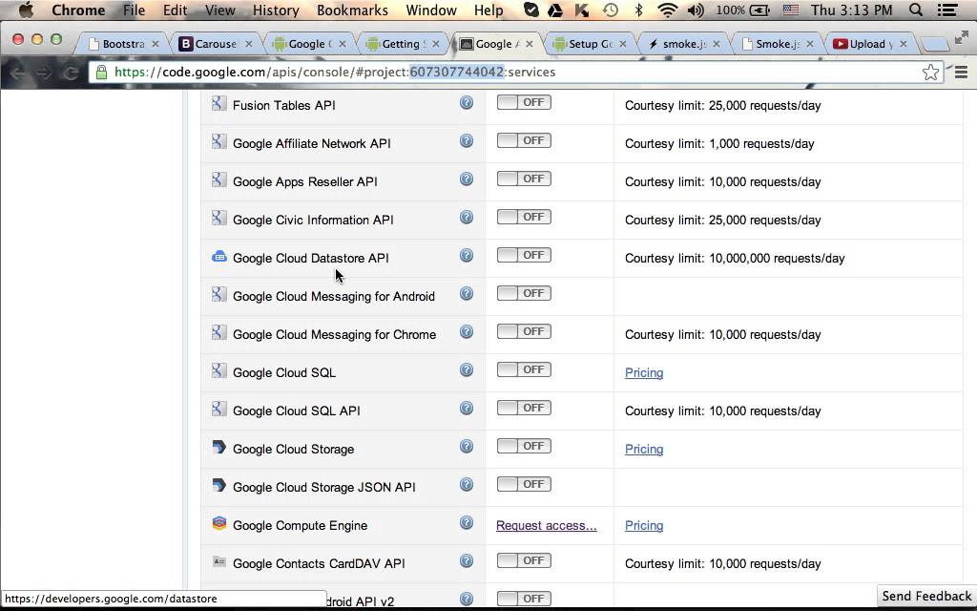Turn on the Google Cloud SQL API switch
977x611 pixels.
point(524,408)
